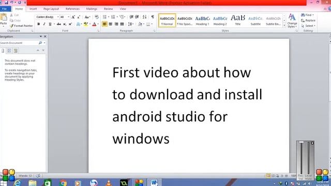Screen dimensions: 331x186
Task: Apply the Heading 1 style
Action: click(202, 21)
